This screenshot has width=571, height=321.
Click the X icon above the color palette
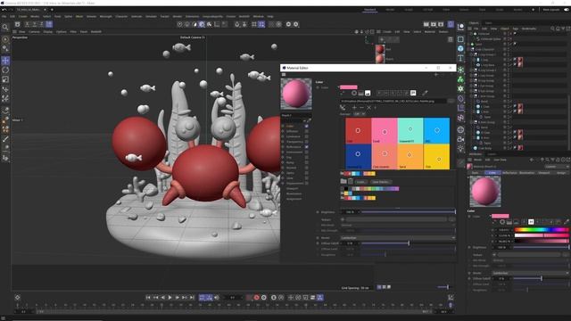click(x=368, y=108)
